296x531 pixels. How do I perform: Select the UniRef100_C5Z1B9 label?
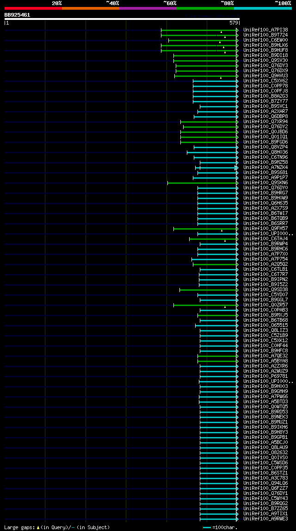pyautogui.click(x=265, y=336)
